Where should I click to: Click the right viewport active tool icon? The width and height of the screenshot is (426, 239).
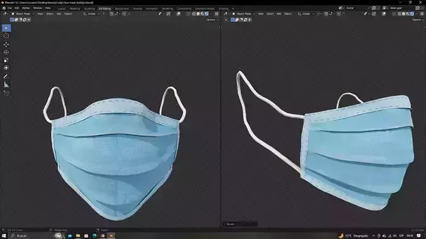(x=226, y=19)
